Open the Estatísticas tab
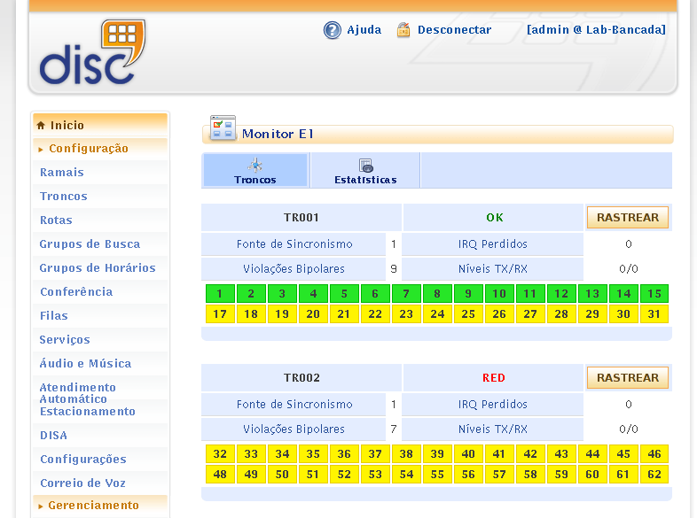The image size is (697, 518). [x=365, y=179]
